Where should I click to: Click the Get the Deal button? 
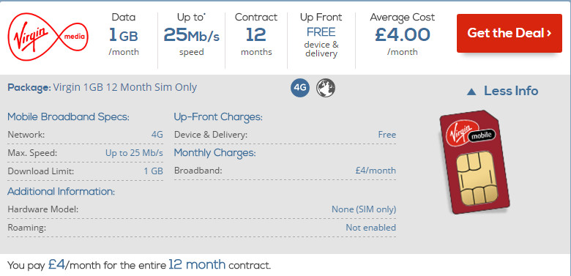click(x=509, y=33)
